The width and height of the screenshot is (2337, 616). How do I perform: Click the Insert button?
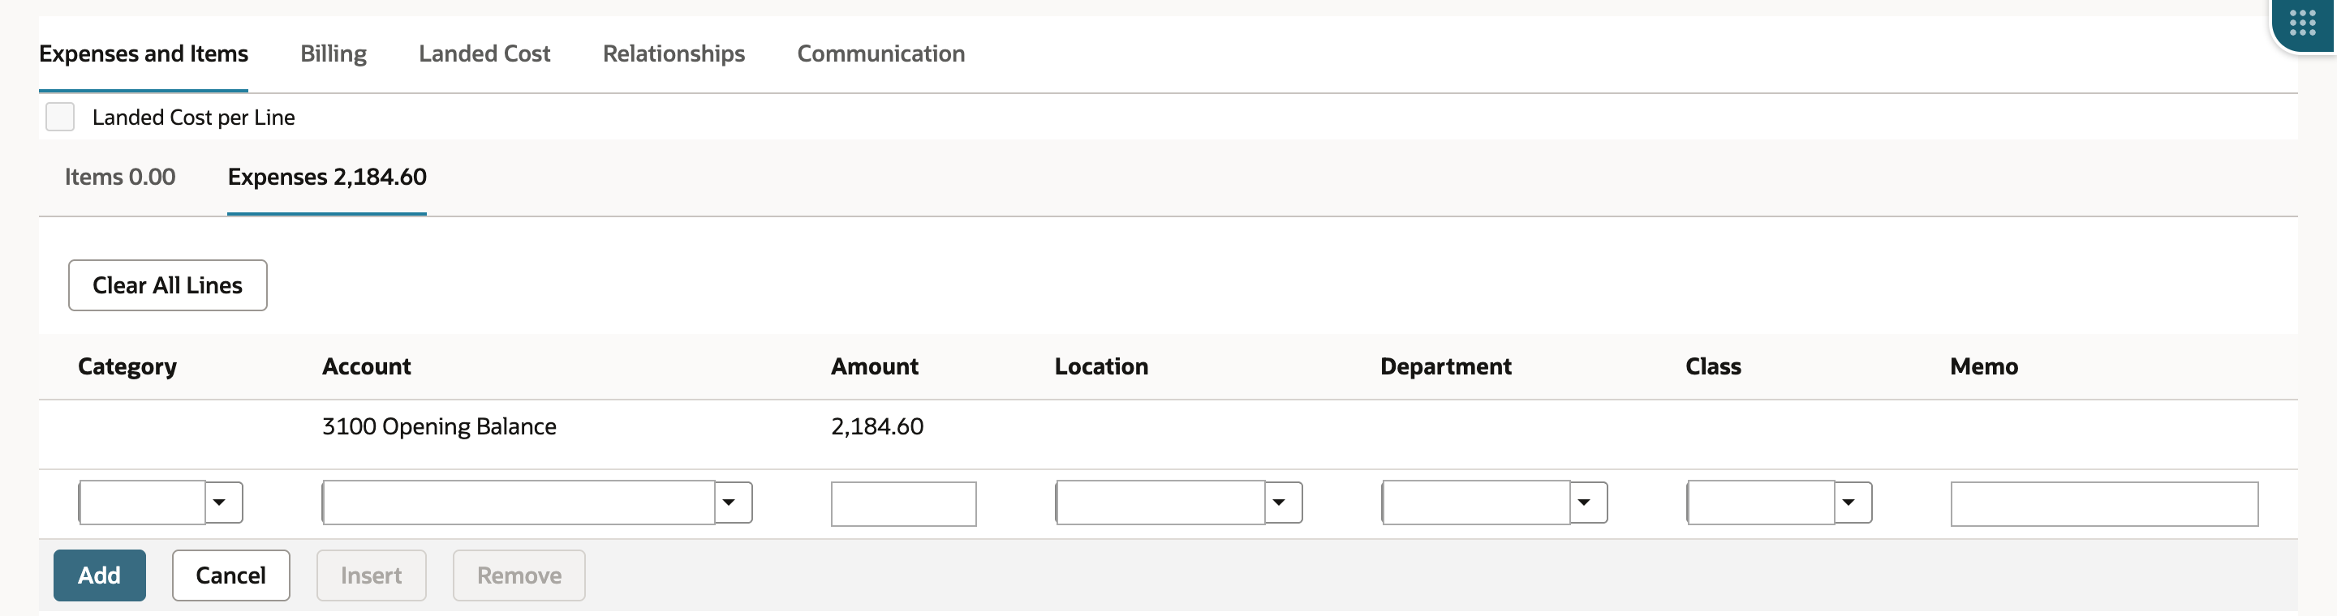point(371,575)
